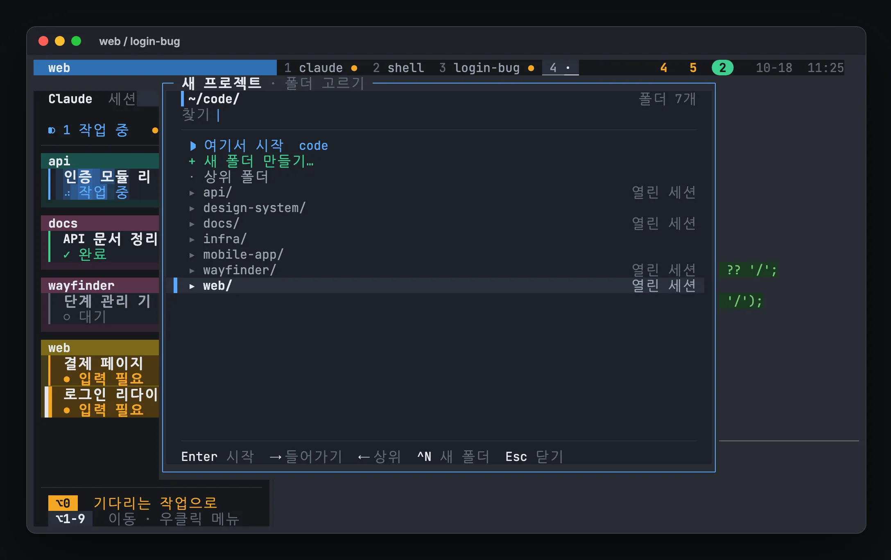
Task: Open wayfinder session 단계 관리 기
Action: [x=104, y=309]
